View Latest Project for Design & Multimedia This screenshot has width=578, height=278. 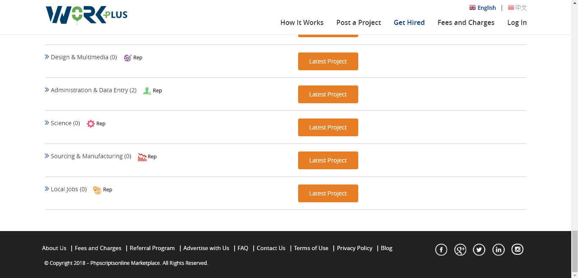click(328, 61)
